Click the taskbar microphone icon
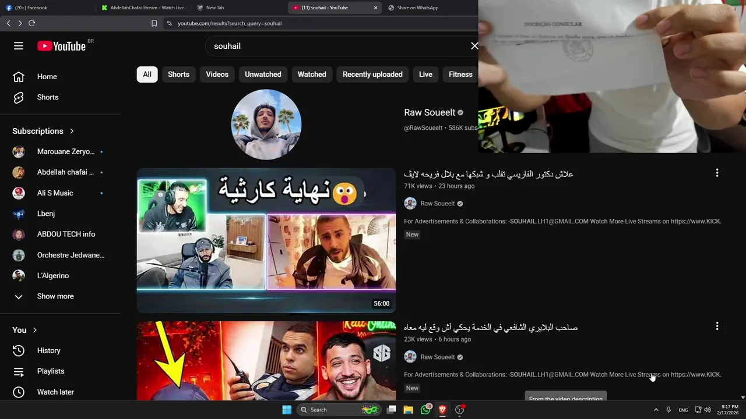The width and height of the screenshot is (746, 419). tap(668, 410)
